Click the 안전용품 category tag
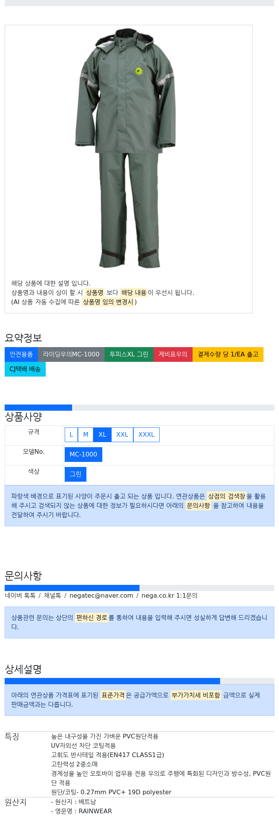The image size is (279, 816). point(21,354)
